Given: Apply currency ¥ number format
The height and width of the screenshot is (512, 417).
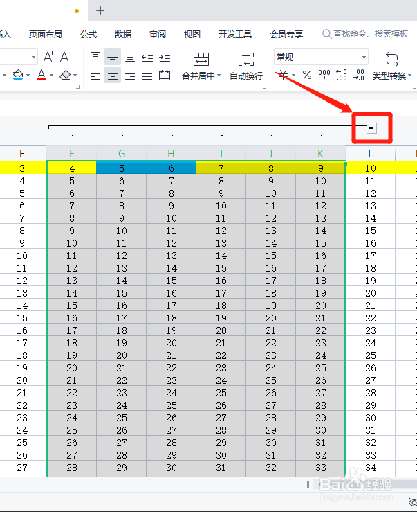Looking at the screenshot, I should 283,75.
